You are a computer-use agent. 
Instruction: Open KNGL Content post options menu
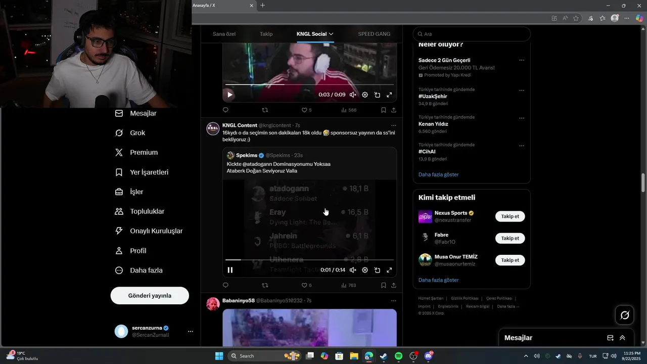[393, 125]
